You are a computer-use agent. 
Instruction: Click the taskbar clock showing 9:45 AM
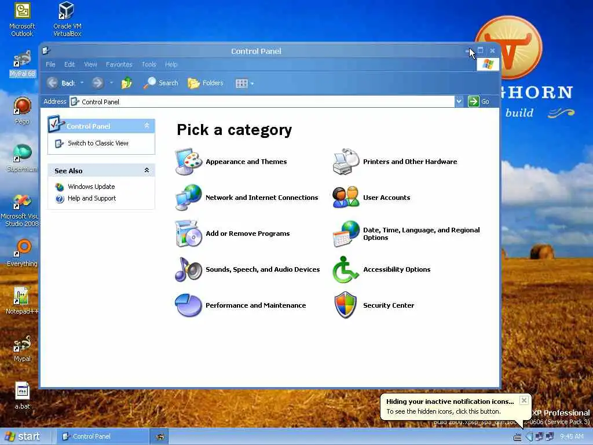tap(572, 437)
